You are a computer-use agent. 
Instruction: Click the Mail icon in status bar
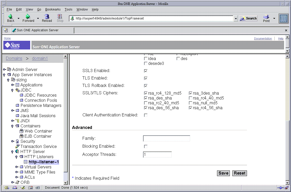click(x=15, y=188)
